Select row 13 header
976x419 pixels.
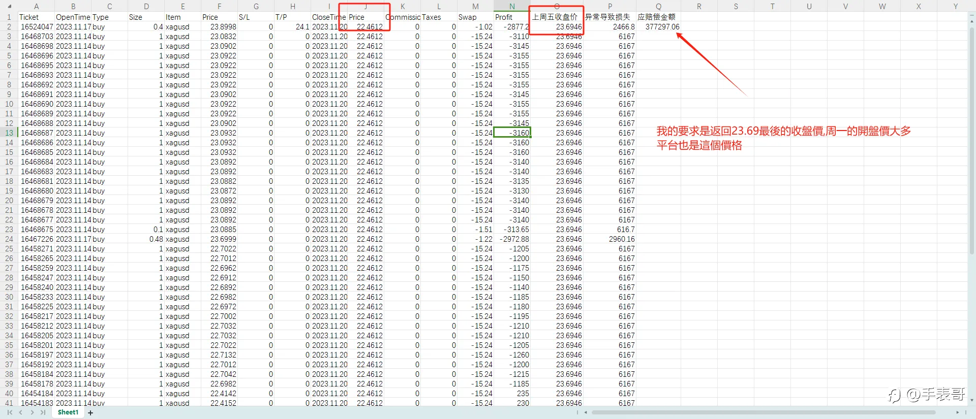coord(9,133)
